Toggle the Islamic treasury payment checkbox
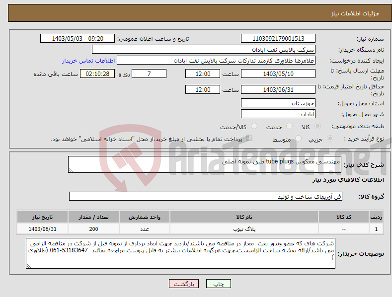The image size is (392, 297). click(249, 138)
